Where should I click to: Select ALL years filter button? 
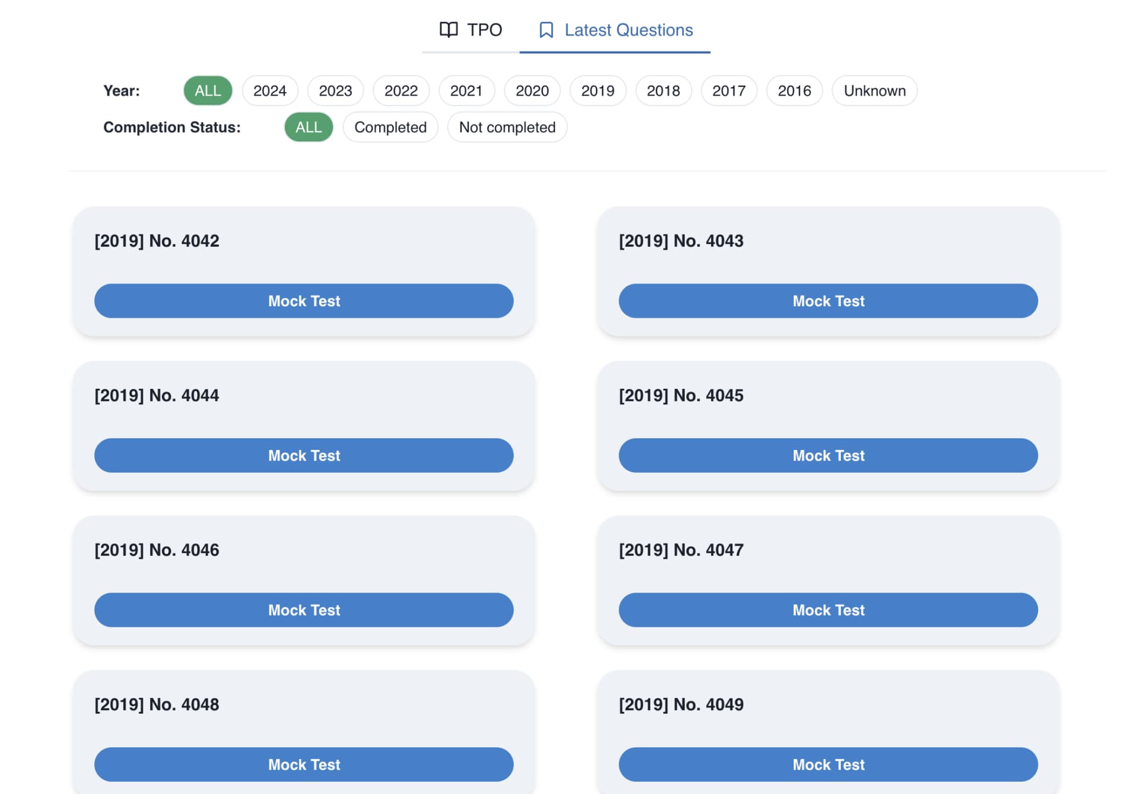point(206,91)
